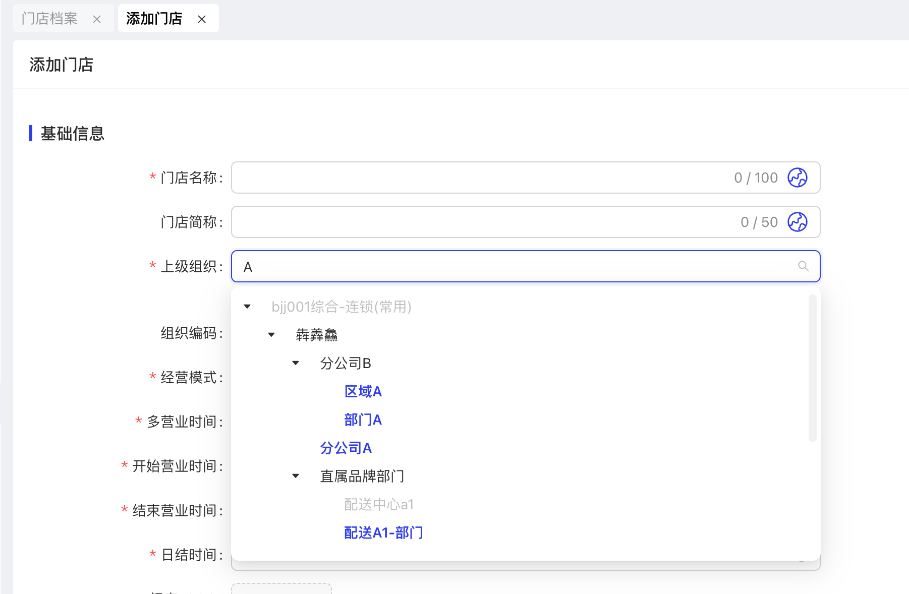Select 分公司B label in the tree
Viewport: 909px width, 594px height.
346,363
